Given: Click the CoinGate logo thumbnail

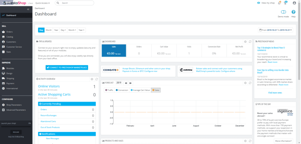Looking at the screenshot, I should coord(111,70).
